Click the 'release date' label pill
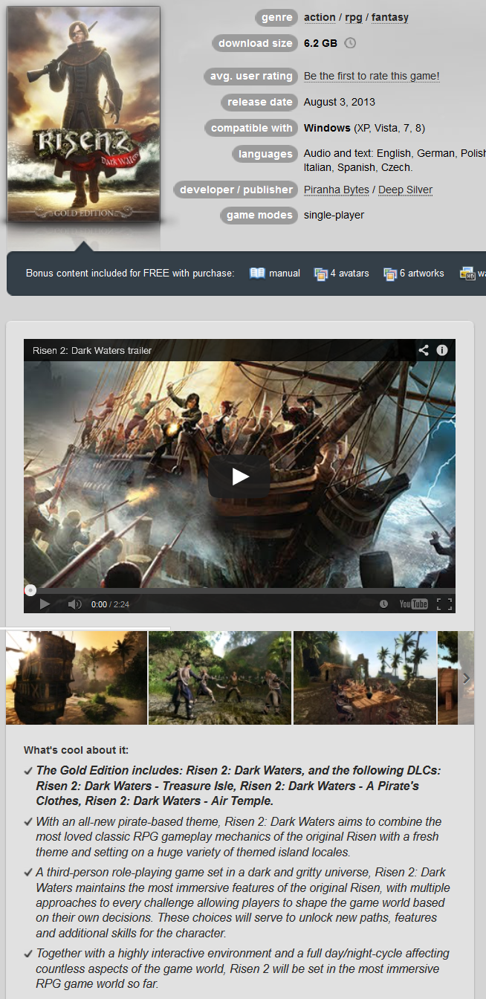 [x=259, y=102]
